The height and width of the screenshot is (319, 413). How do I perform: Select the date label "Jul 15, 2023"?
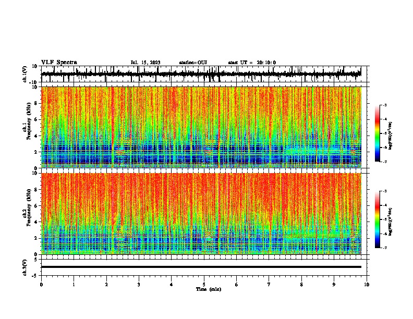point(145,63)
